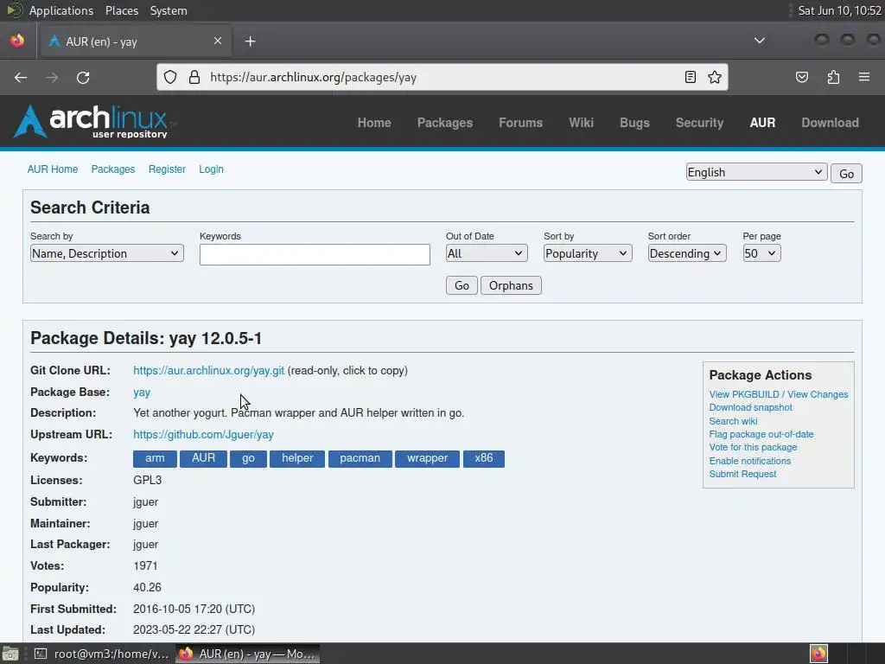Open the Sort by Popularity dropdown
885x664 pixels.
588,253
